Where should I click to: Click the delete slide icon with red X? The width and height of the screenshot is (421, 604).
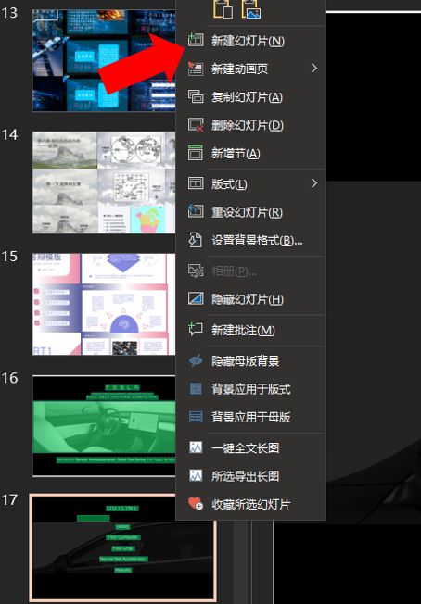click(196, 125)
